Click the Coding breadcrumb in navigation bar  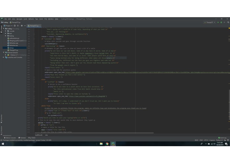(x=5, y=22)
